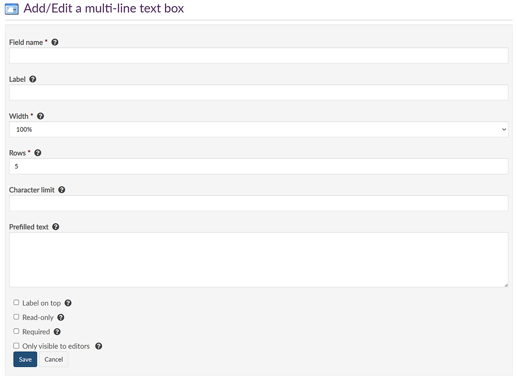Click the Character limit help icon

(x=62, y=190)
